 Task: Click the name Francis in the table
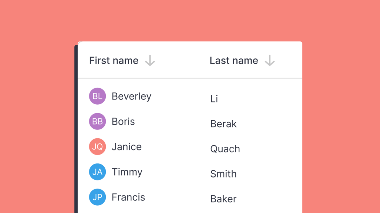click(x=128, y=197)
